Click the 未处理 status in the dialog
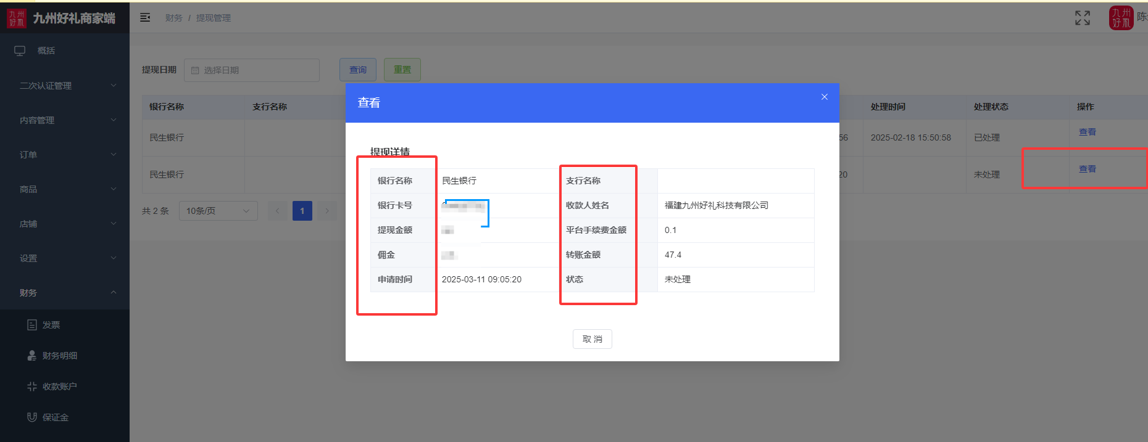 (x=678, y=279)
